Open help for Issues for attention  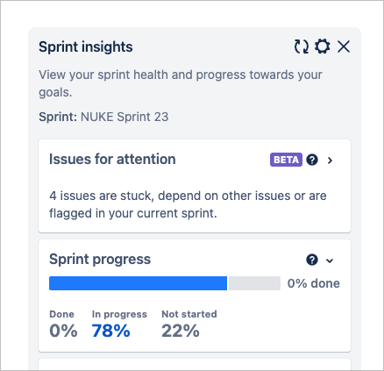[312, 160]
